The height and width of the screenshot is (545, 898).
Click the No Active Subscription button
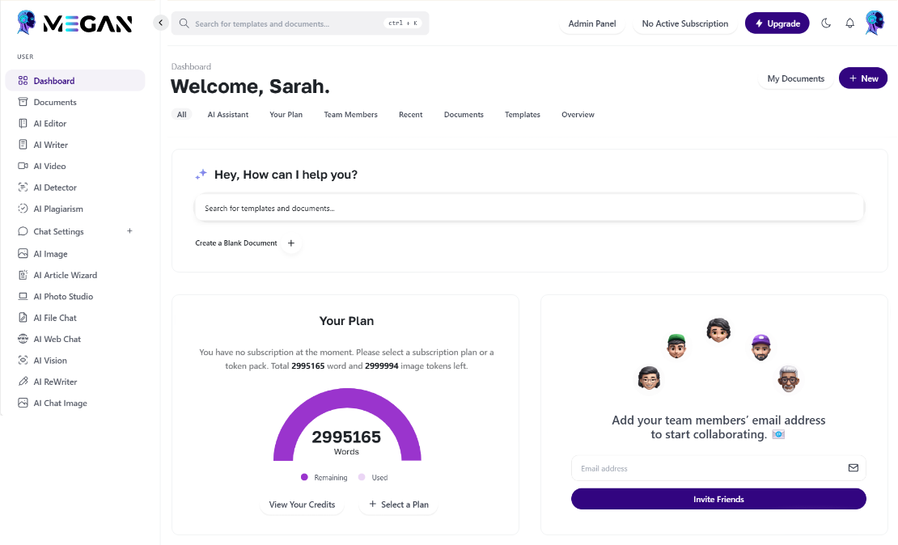(x=685, y=23)
